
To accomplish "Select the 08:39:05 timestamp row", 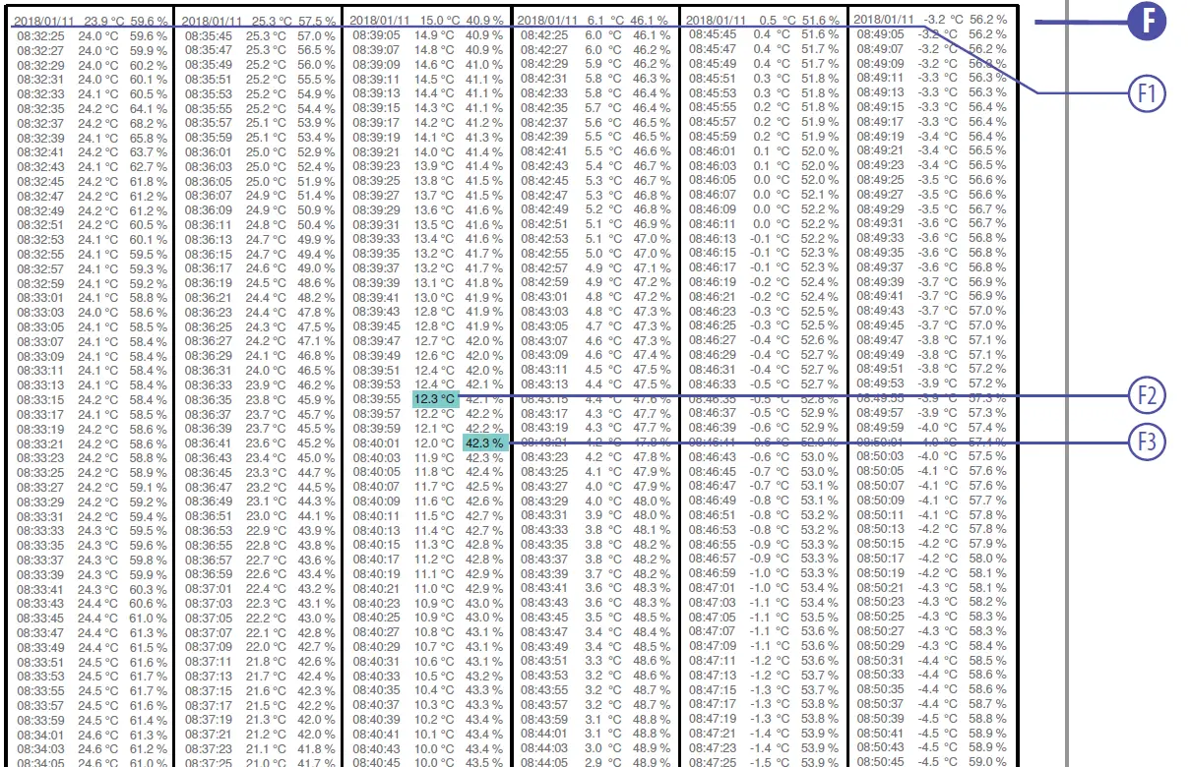I will [x=427, y=35].
